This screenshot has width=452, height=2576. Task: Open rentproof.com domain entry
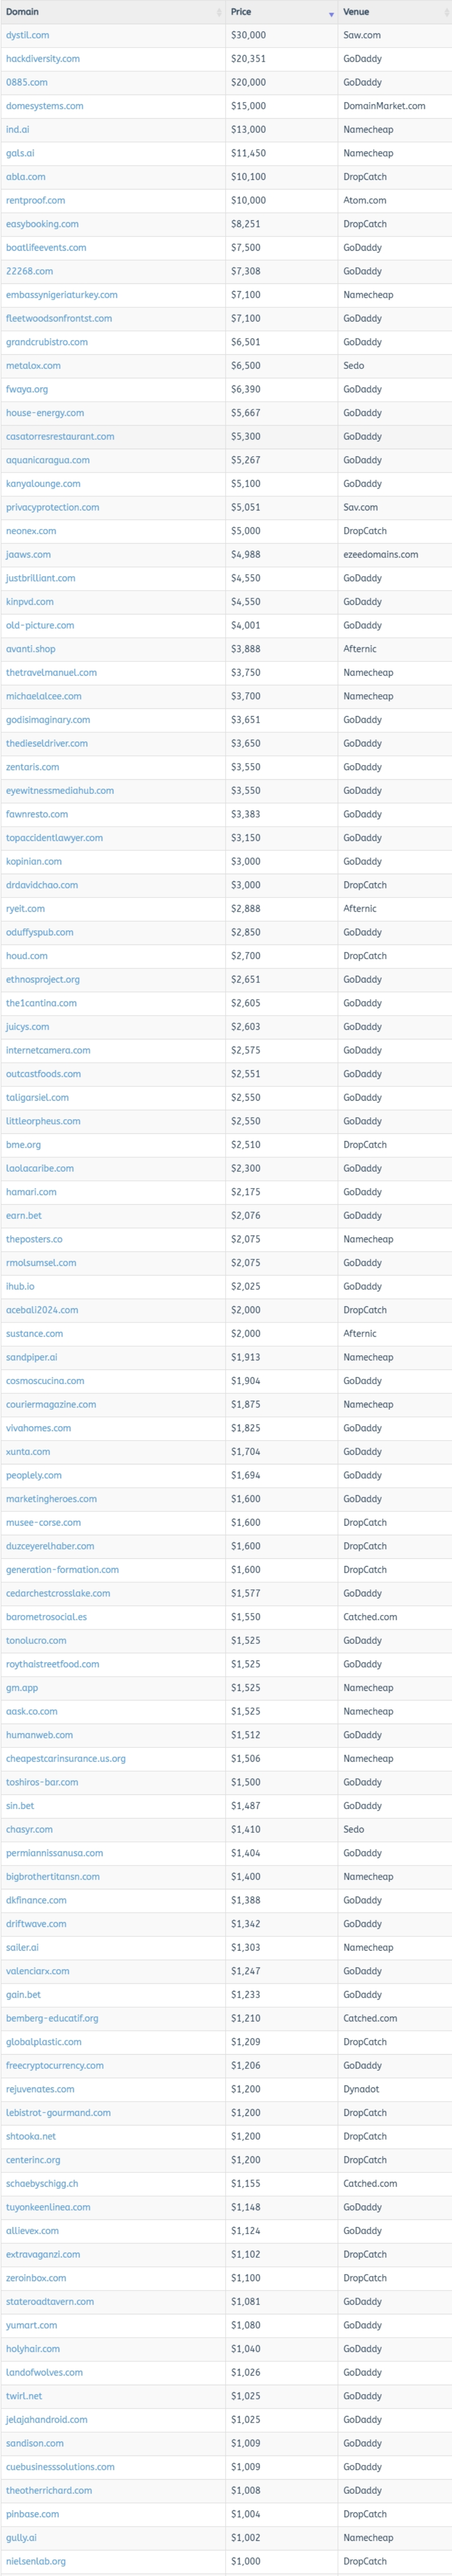point(35,200)
